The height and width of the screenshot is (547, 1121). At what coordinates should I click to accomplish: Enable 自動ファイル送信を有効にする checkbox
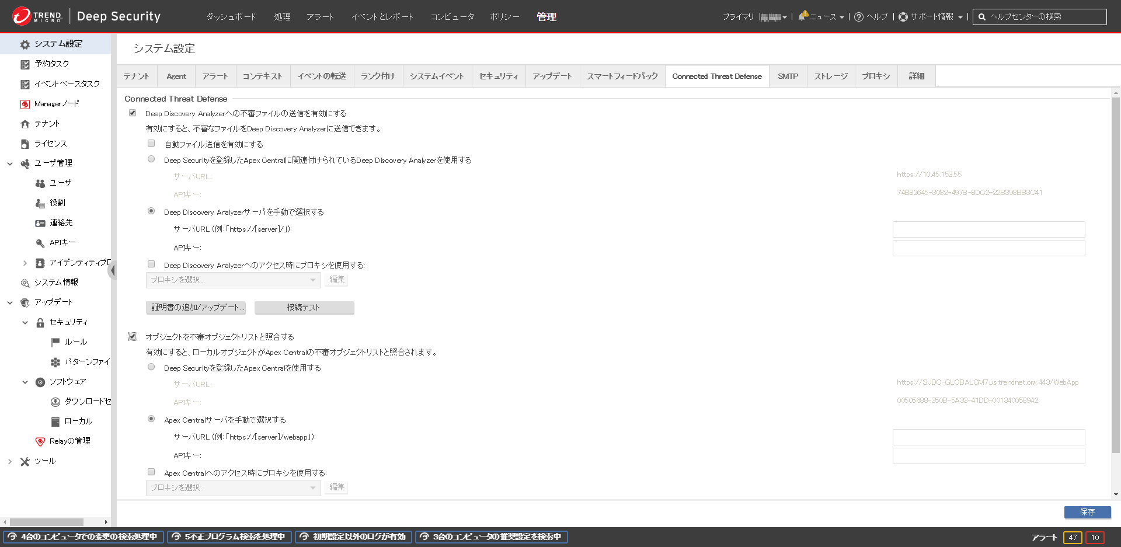[x=151, y=144]
